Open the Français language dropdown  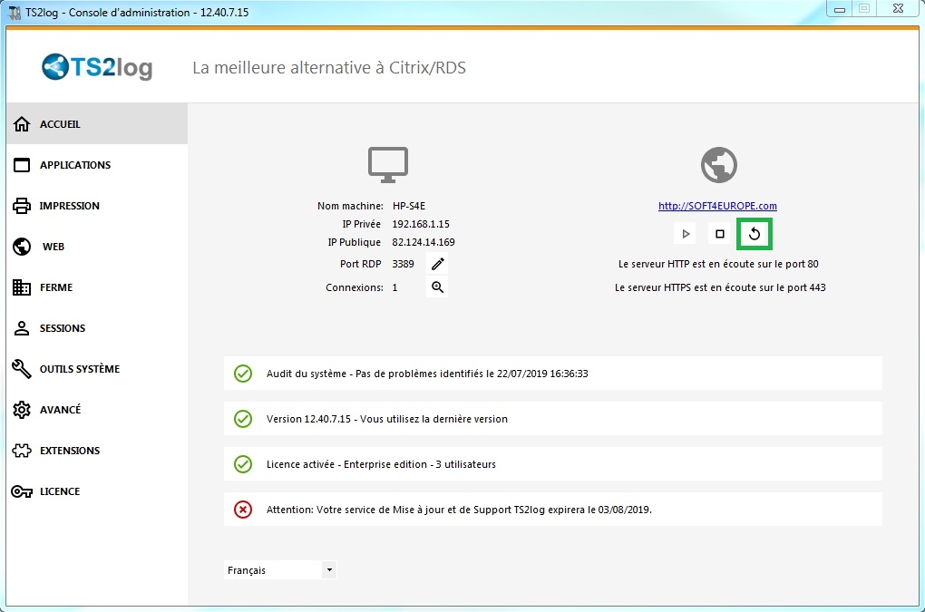[x=280, y=570]
